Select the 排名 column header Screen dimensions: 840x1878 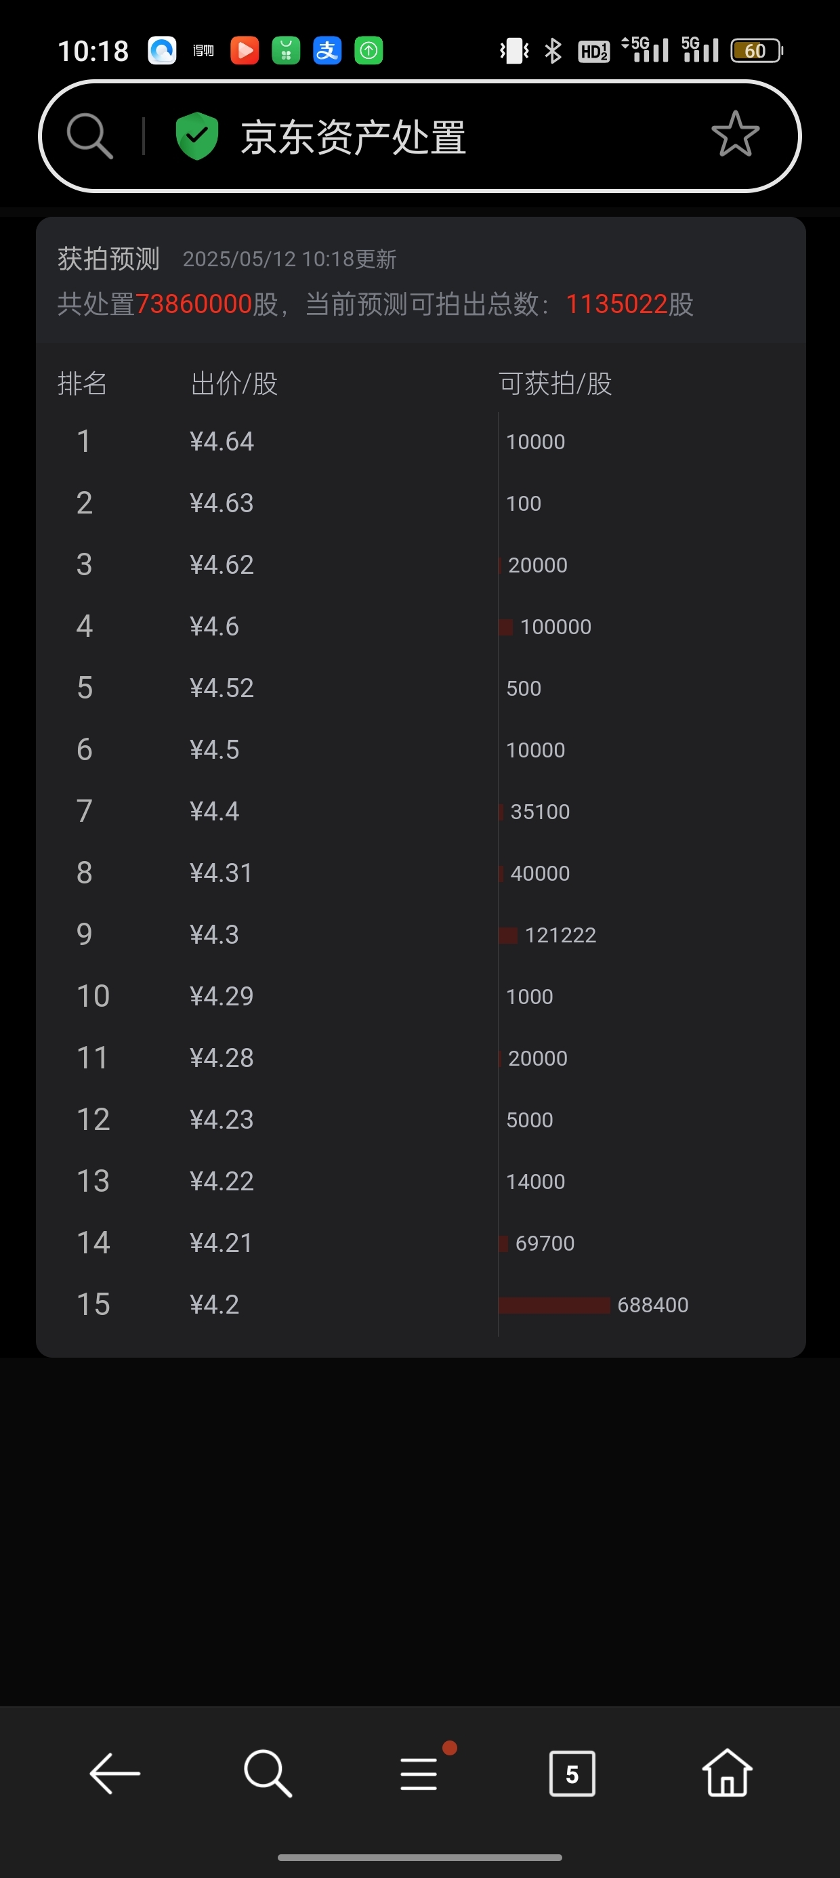pyautogui.click(x=83, y=383)
